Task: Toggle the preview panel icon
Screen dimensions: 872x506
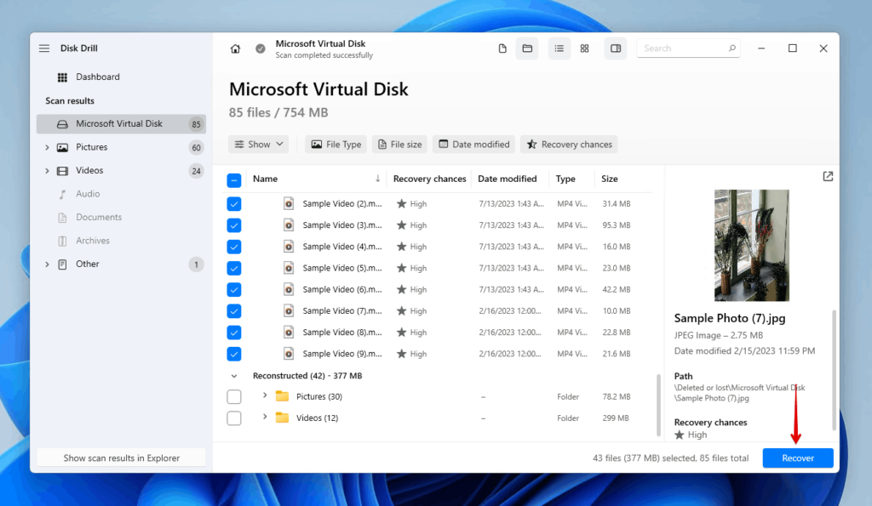Action: (x=615, y=48)
